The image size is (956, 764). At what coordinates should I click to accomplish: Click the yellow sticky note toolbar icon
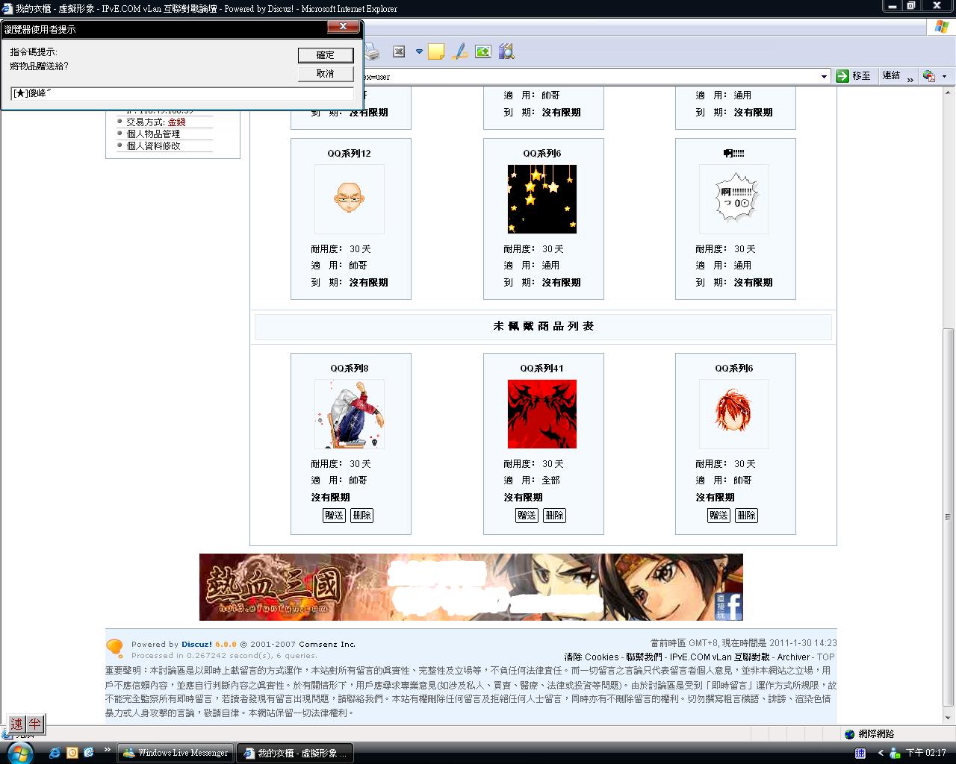click(x=436, y=51)
